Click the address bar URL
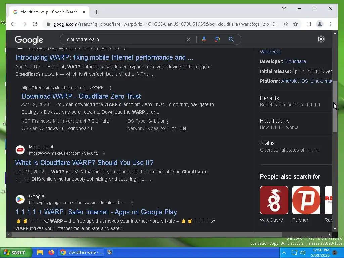Screen dimensions: 344x258 click(166, 24)
